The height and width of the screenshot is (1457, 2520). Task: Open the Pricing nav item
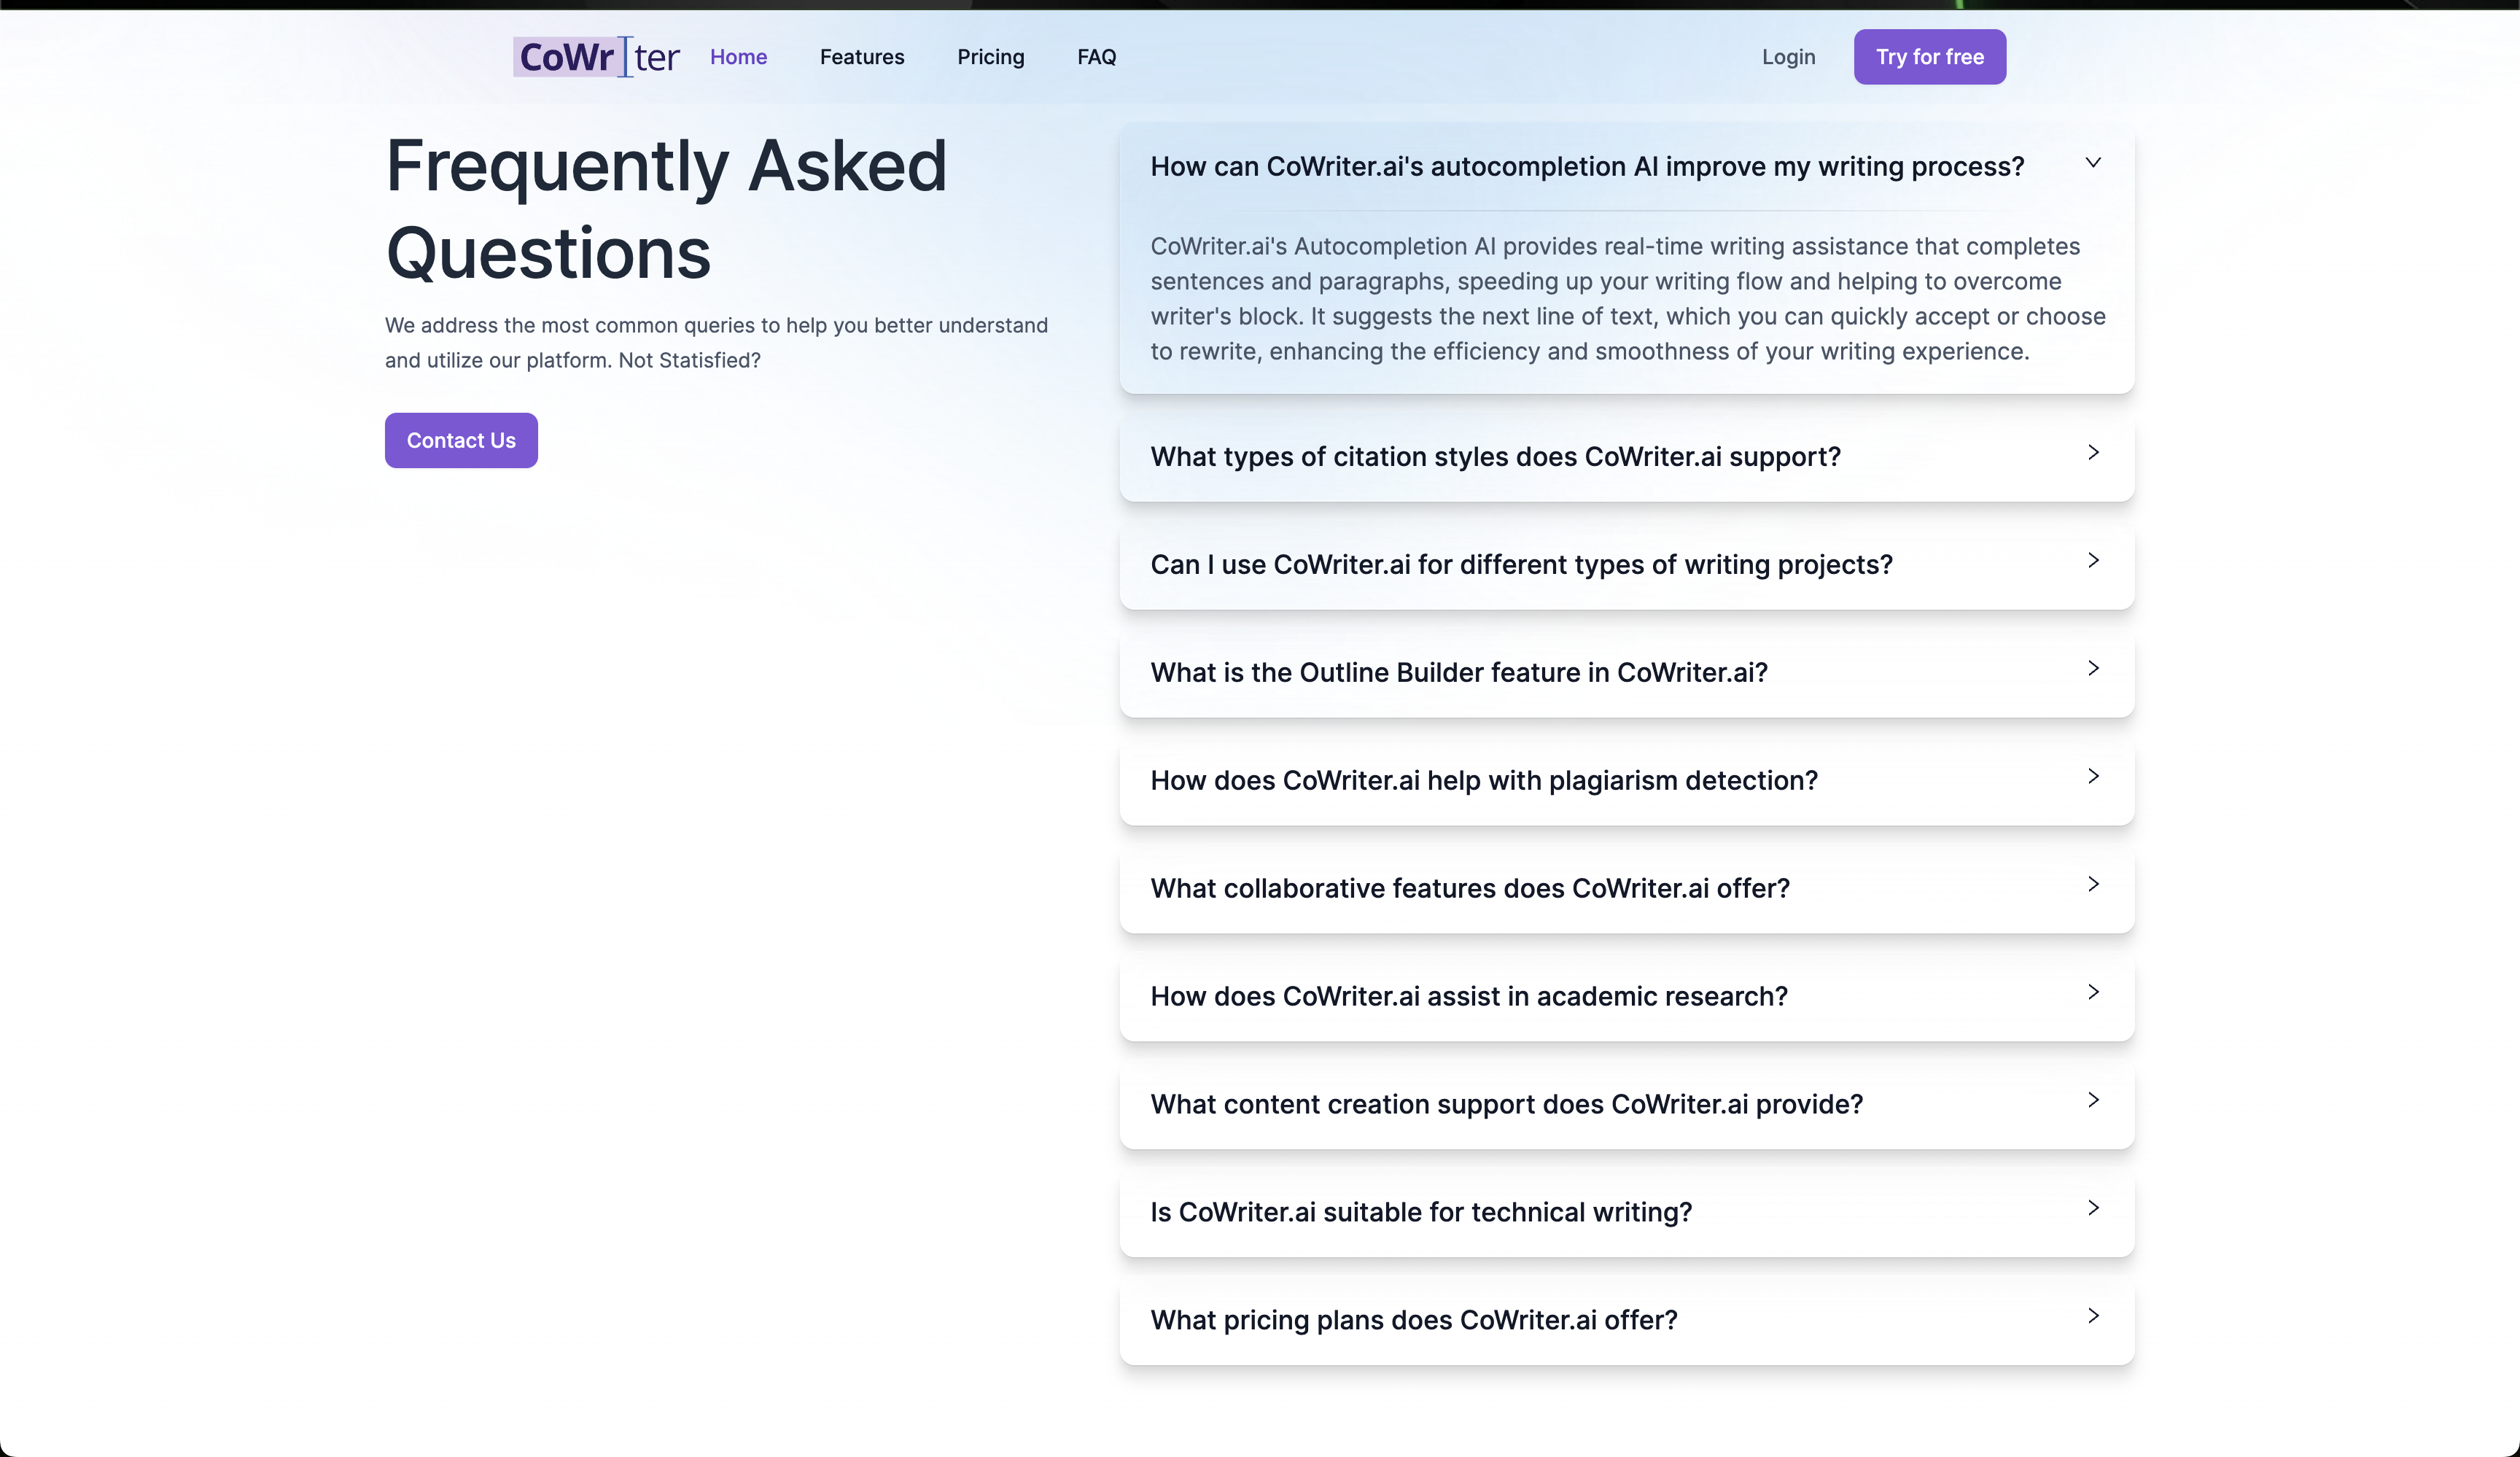[x=990, y=57]
